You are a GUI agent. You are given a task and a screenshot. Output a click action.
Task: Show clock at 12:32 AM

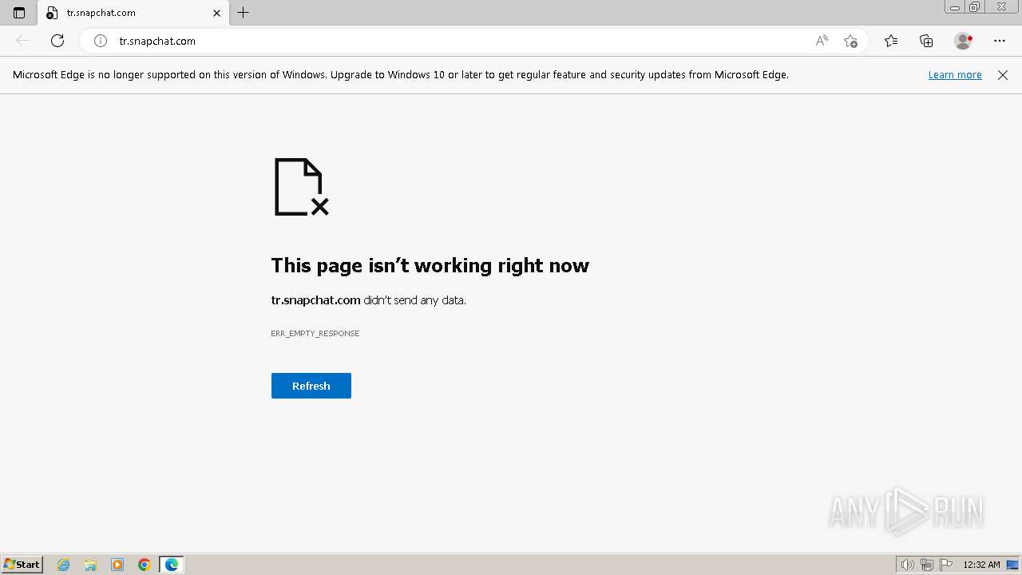click(981, 565)
